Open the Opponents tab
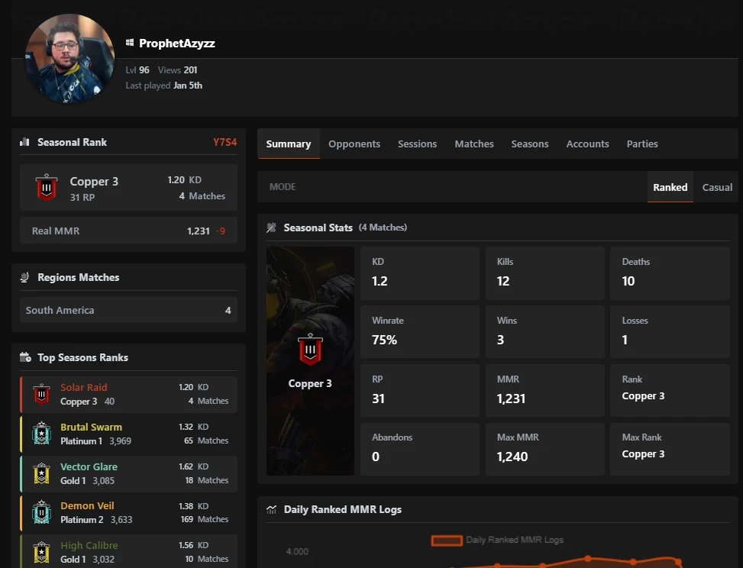Image resolution: width=743 pixels, height=568 pixels. pos(354,144)
